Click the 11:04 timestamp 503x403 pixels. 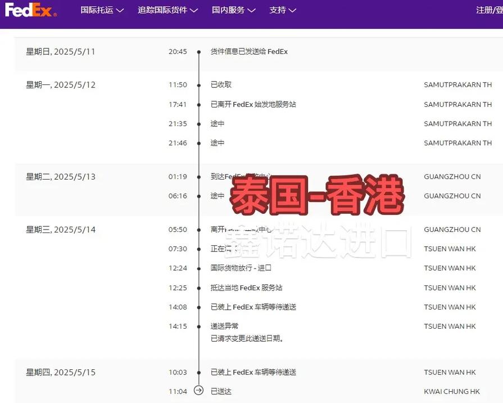click(x=178, y=391)
